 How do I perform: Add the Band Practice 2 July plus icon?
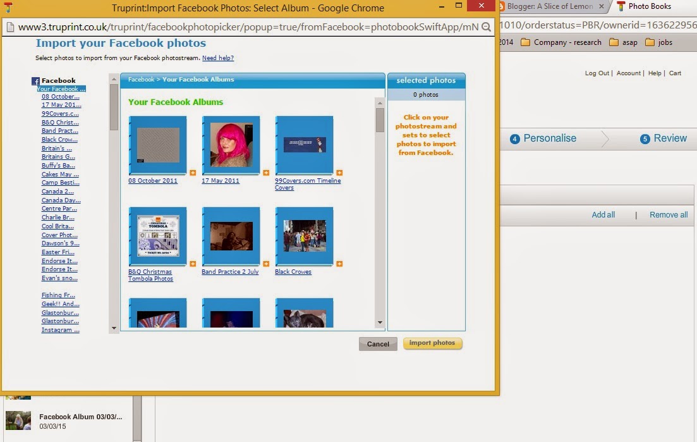(x=266, y=264)
